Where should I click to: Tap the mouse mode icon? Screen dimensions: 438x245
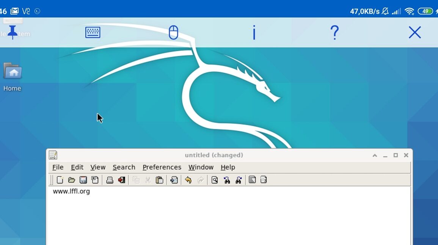pos(173,32)
